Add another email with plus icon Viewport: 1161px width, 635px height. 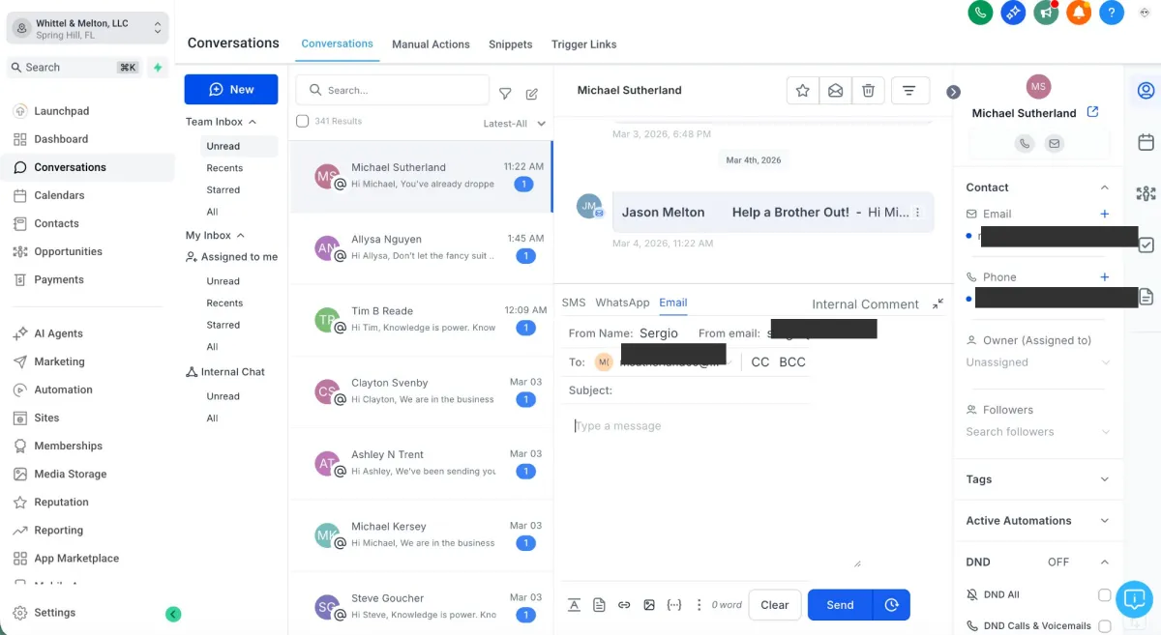pyautogui.click(x=1105, y=214)
